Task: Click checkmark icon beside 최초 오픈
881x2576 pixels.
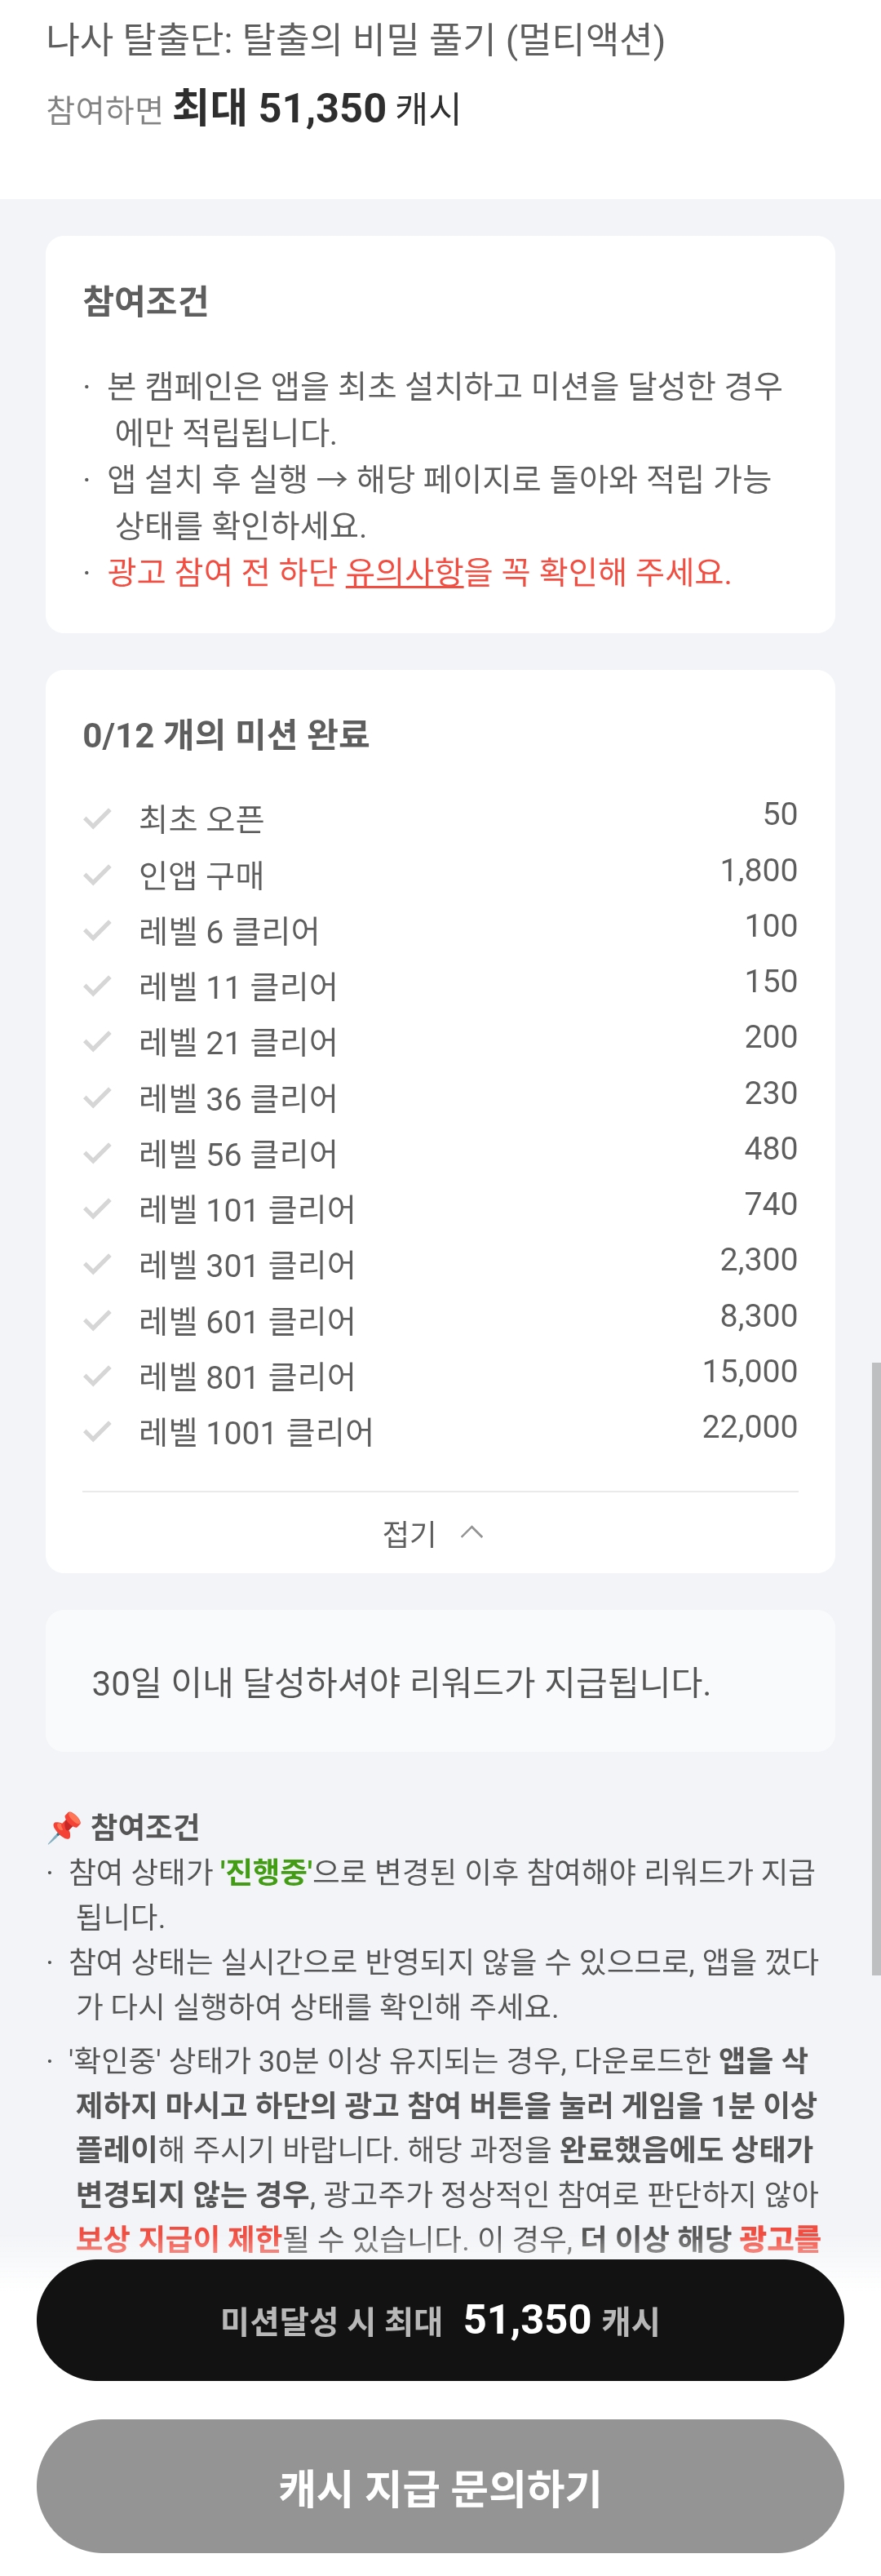Action: (x=97, y=820)
